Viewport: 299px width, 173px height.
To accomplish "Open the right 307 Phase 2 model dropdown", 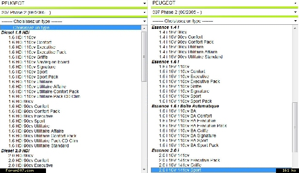I will click(225, 12).
